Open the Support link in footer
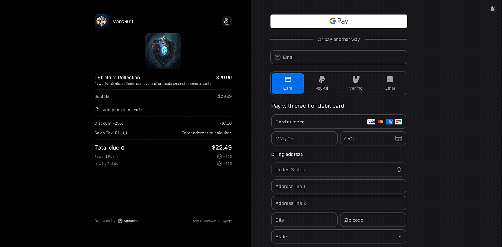This screenshot has height=247, width=502. [225, 221]
